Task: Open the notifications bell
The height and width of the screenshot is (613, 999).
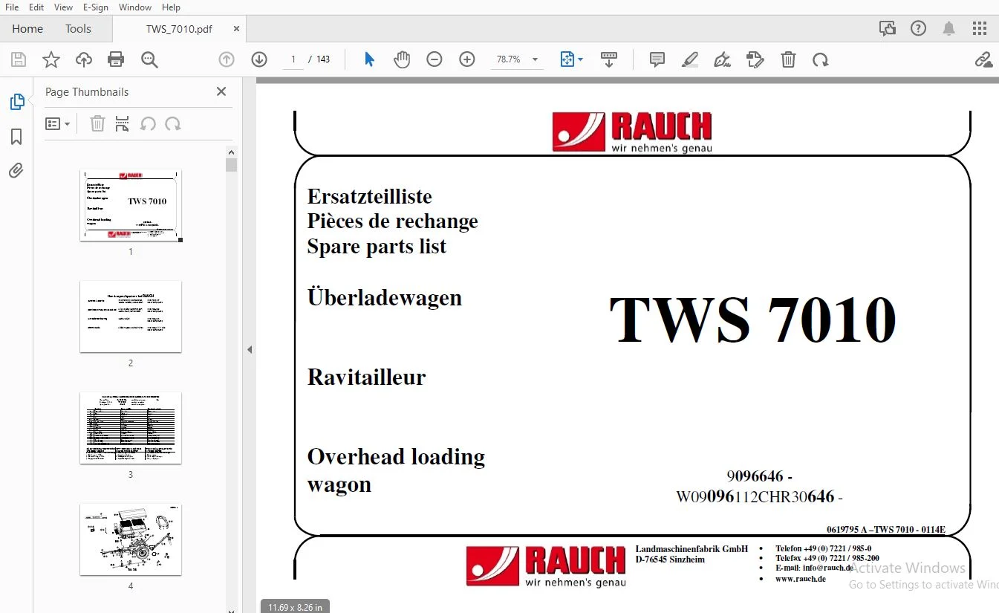Action: [x=949, y=29]
